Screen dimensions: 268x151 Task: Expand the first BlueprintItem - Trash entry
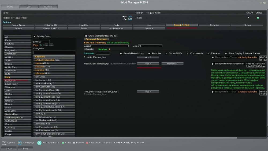pyautogui.click(x=213, y=57)
